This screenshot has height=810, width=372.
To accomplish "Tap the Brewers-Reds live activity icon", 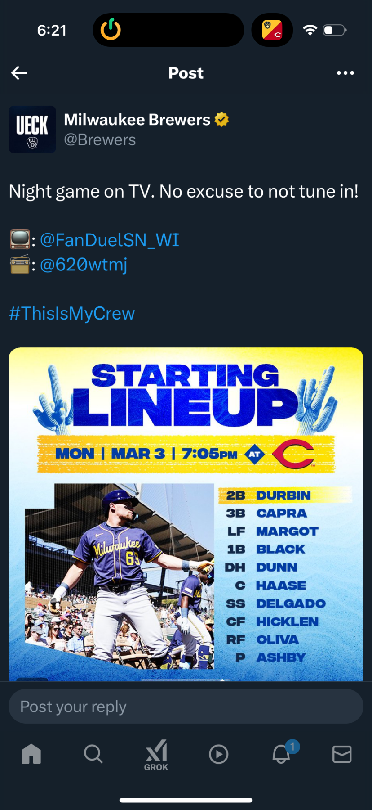I will [x=272, y=30].
